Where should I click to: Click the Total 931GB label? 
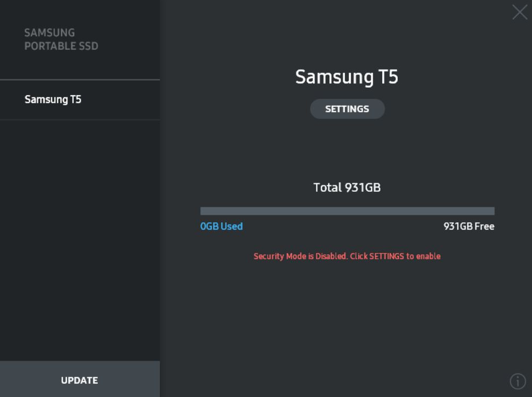[347, 188]
